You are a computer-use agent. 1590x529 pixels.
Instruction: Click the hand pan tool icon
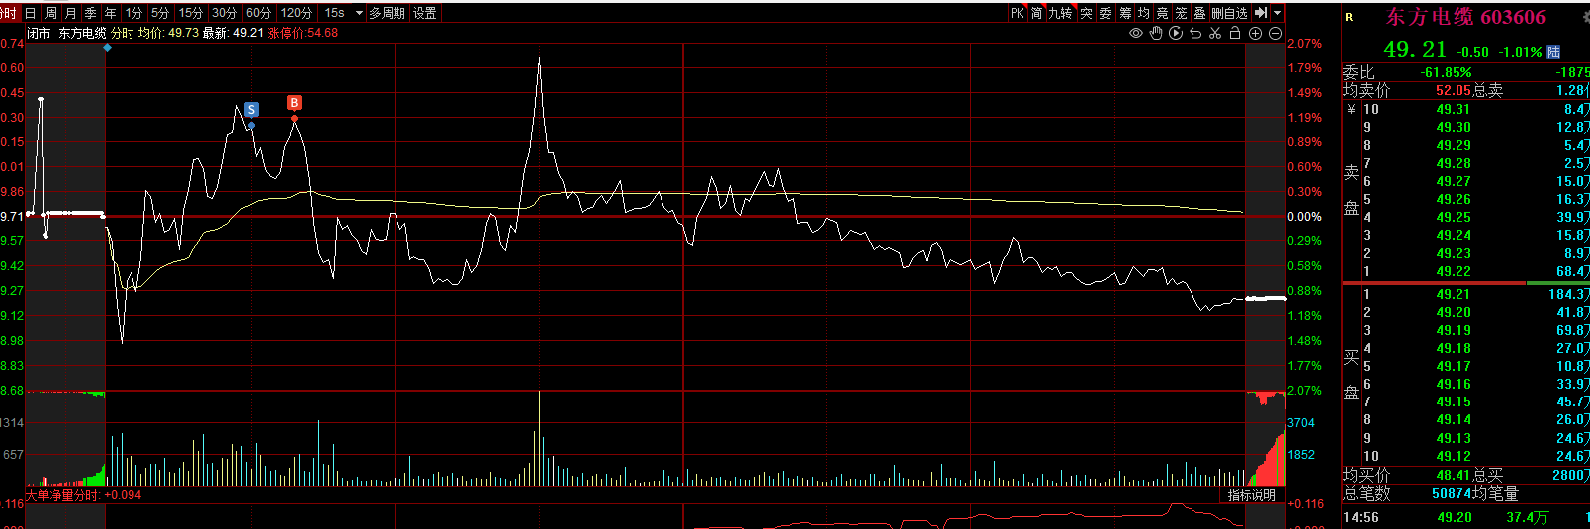pos(1156,34)
